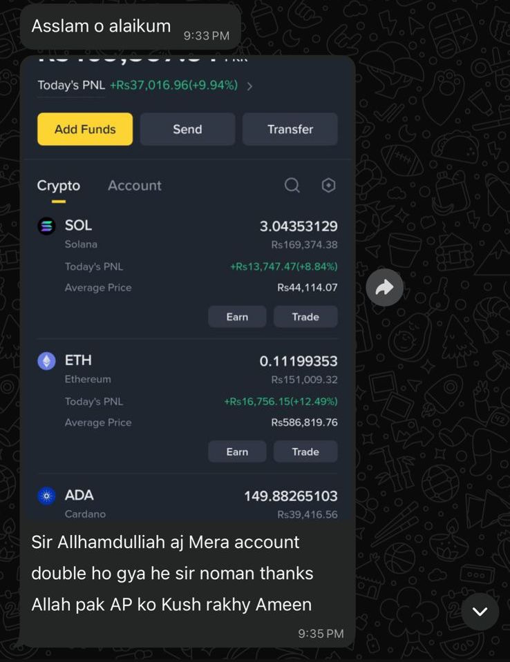Image resolution: width=510 pixels, height=662 pixels.
Task: Tap the Send button
Action: pyautogui.click(x=187, y=129)
